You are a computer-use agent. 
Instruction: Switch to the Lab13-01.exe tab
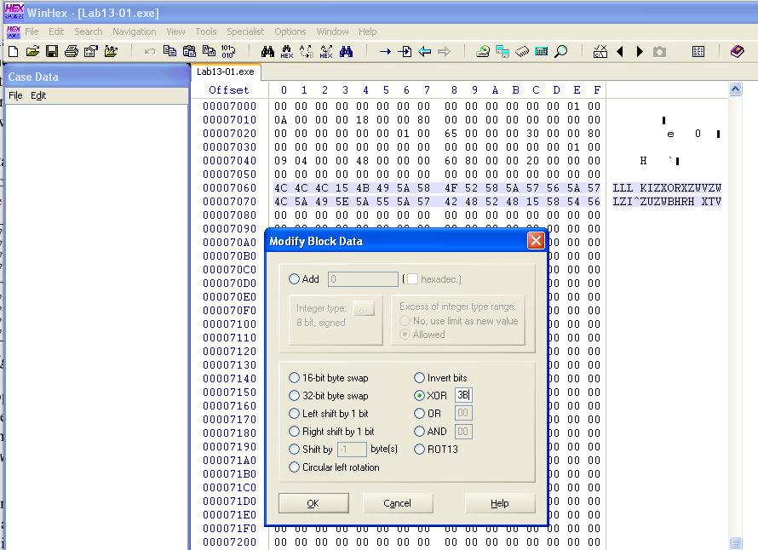[x=226, y=72]
